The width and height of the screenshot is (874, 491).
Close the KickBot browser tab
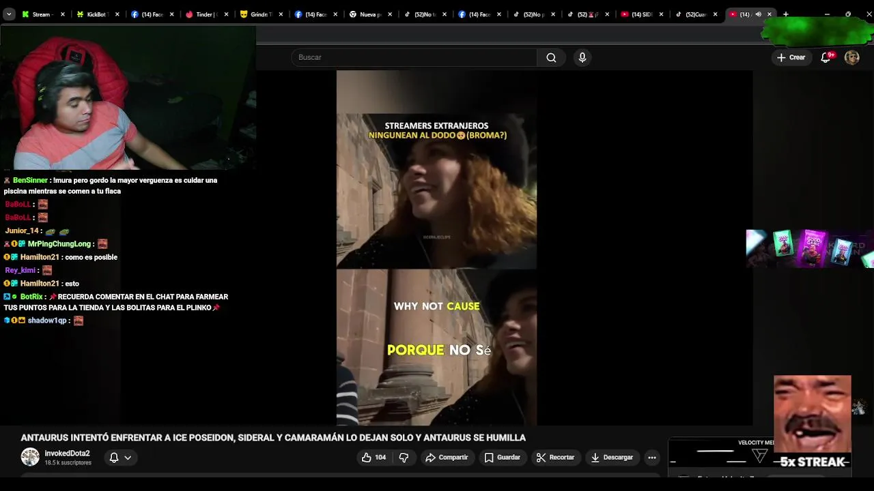pos(117,14)
